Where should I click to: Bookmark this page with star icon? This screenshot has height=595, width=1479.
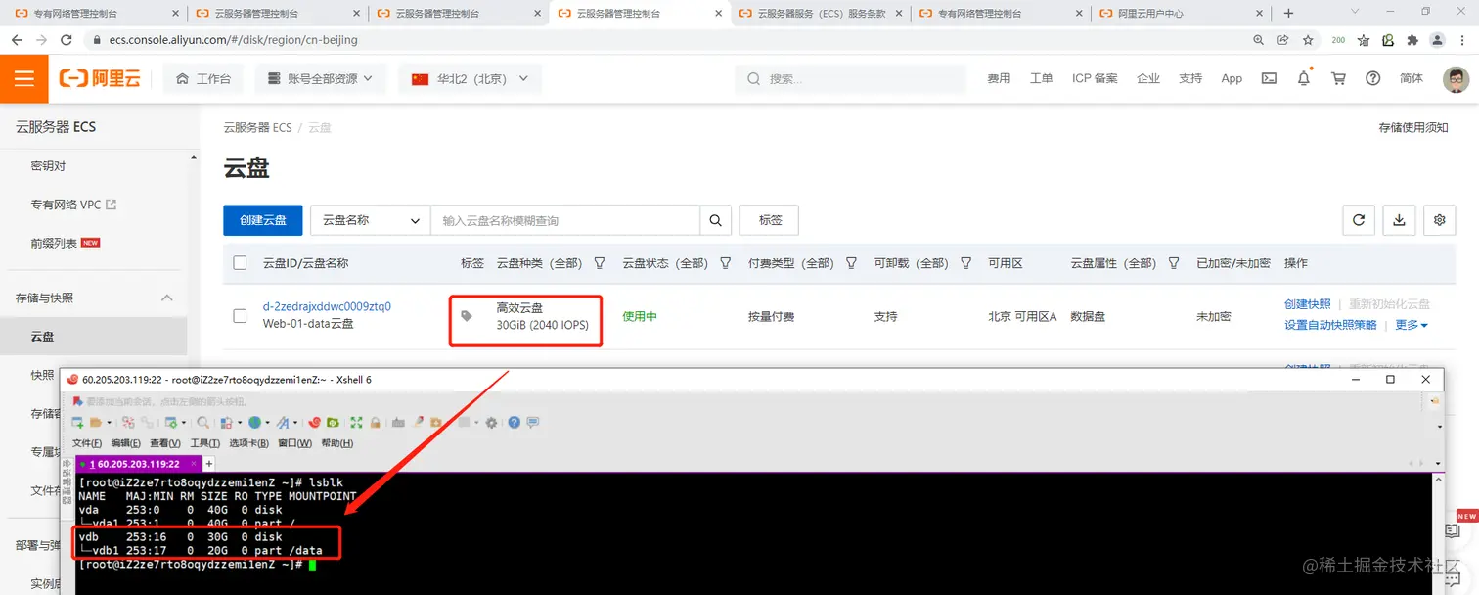pyautogui.click(x=1308, y=40)
